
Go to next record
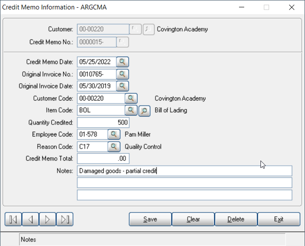click(x=47, y=219)
